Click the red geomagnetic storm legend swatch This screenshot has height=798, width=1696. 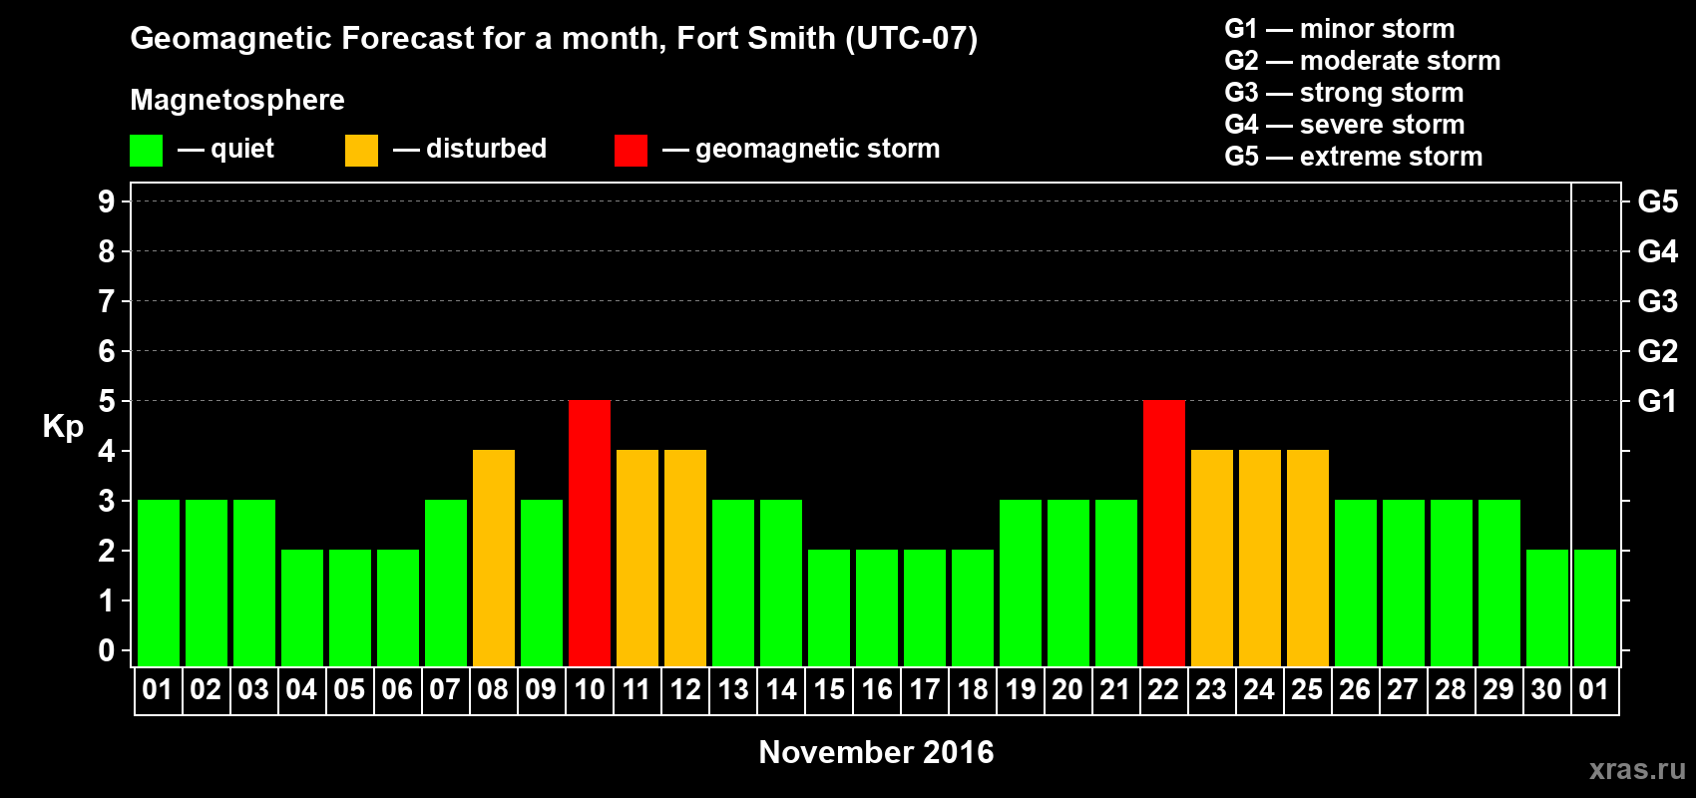click(631, 151)
